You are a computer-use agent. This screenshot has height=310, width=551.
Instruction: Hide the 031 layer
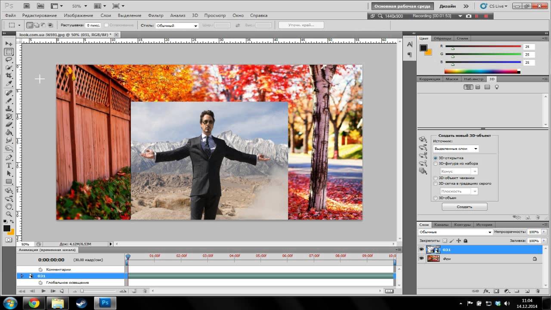[421, 250]
